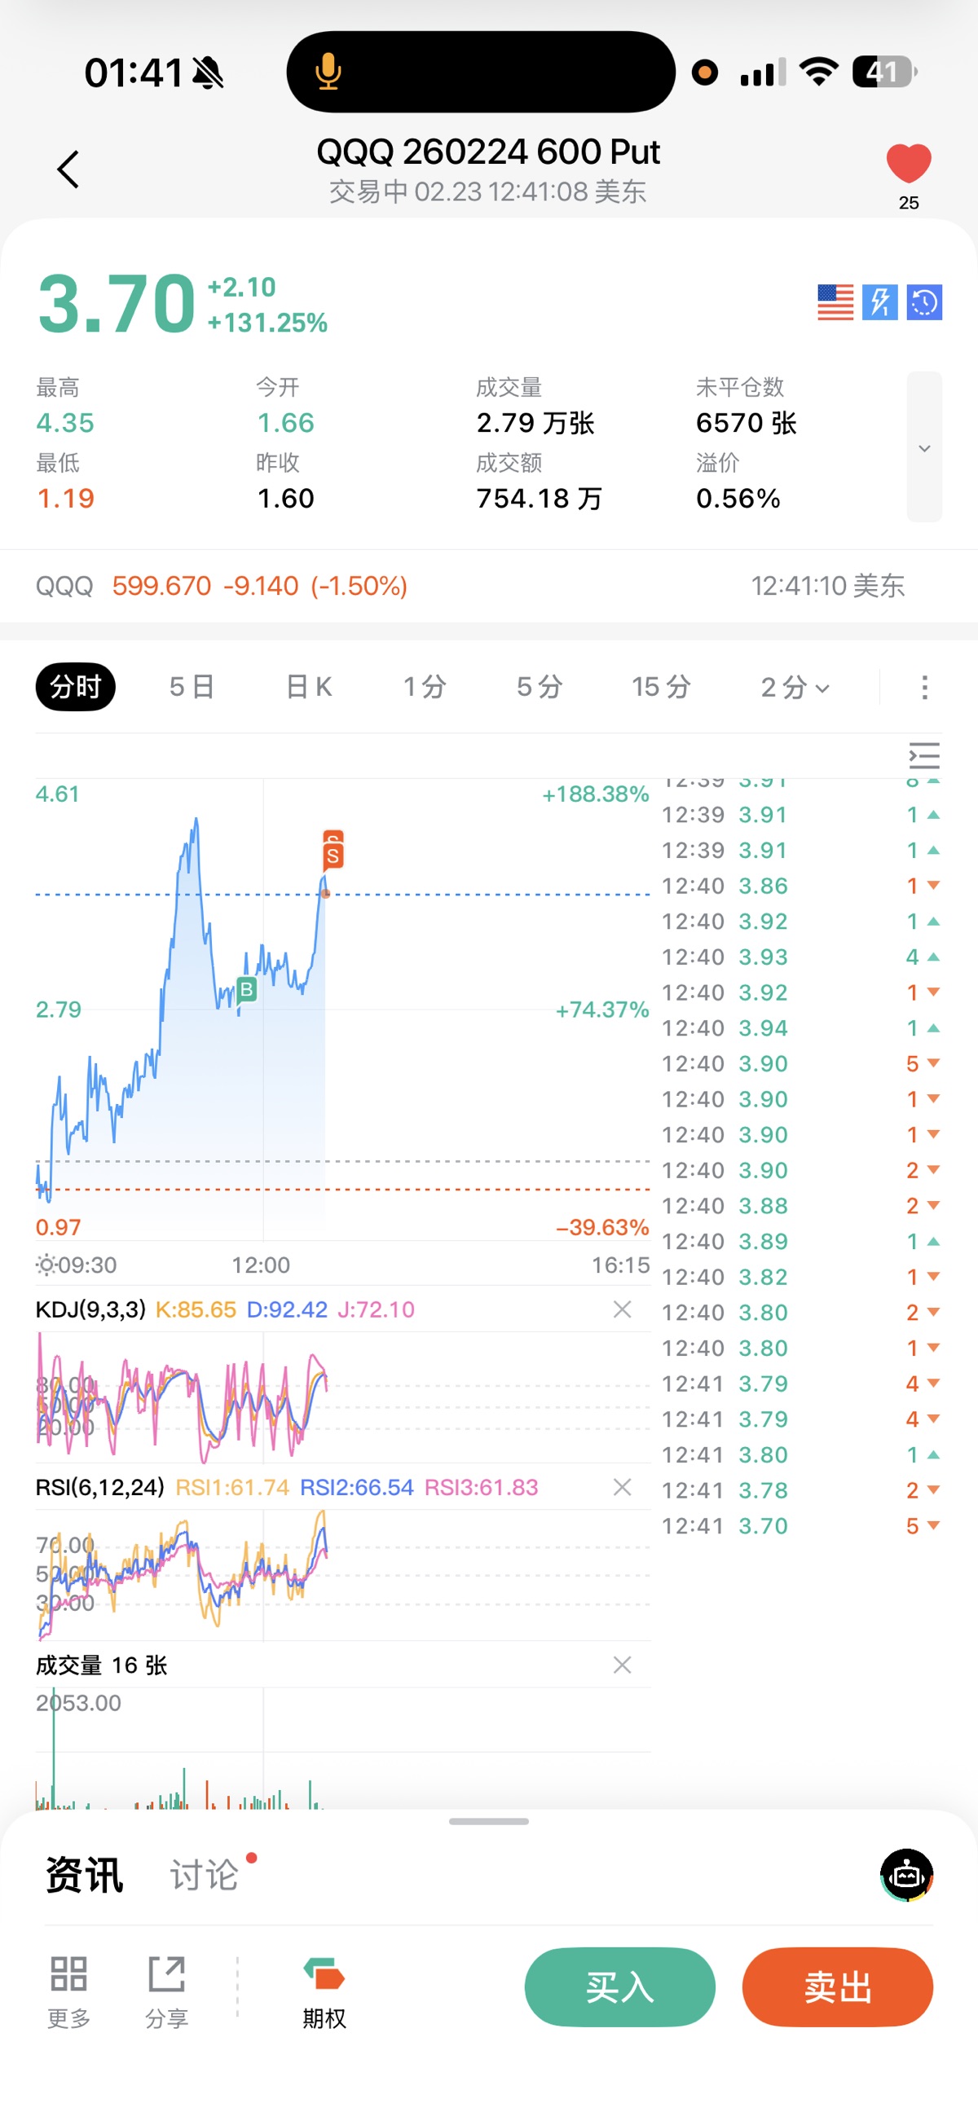The width and height of the screenshot is (978, 2125).
Task: Tap the blue lightning bolt icon
Action: tap(879, 302)
